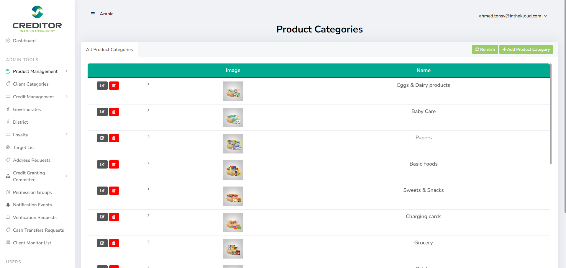The height and width of the screenshot is (268, 566).
Task: Switch language to Arabic
Action: tap(106, 14)
